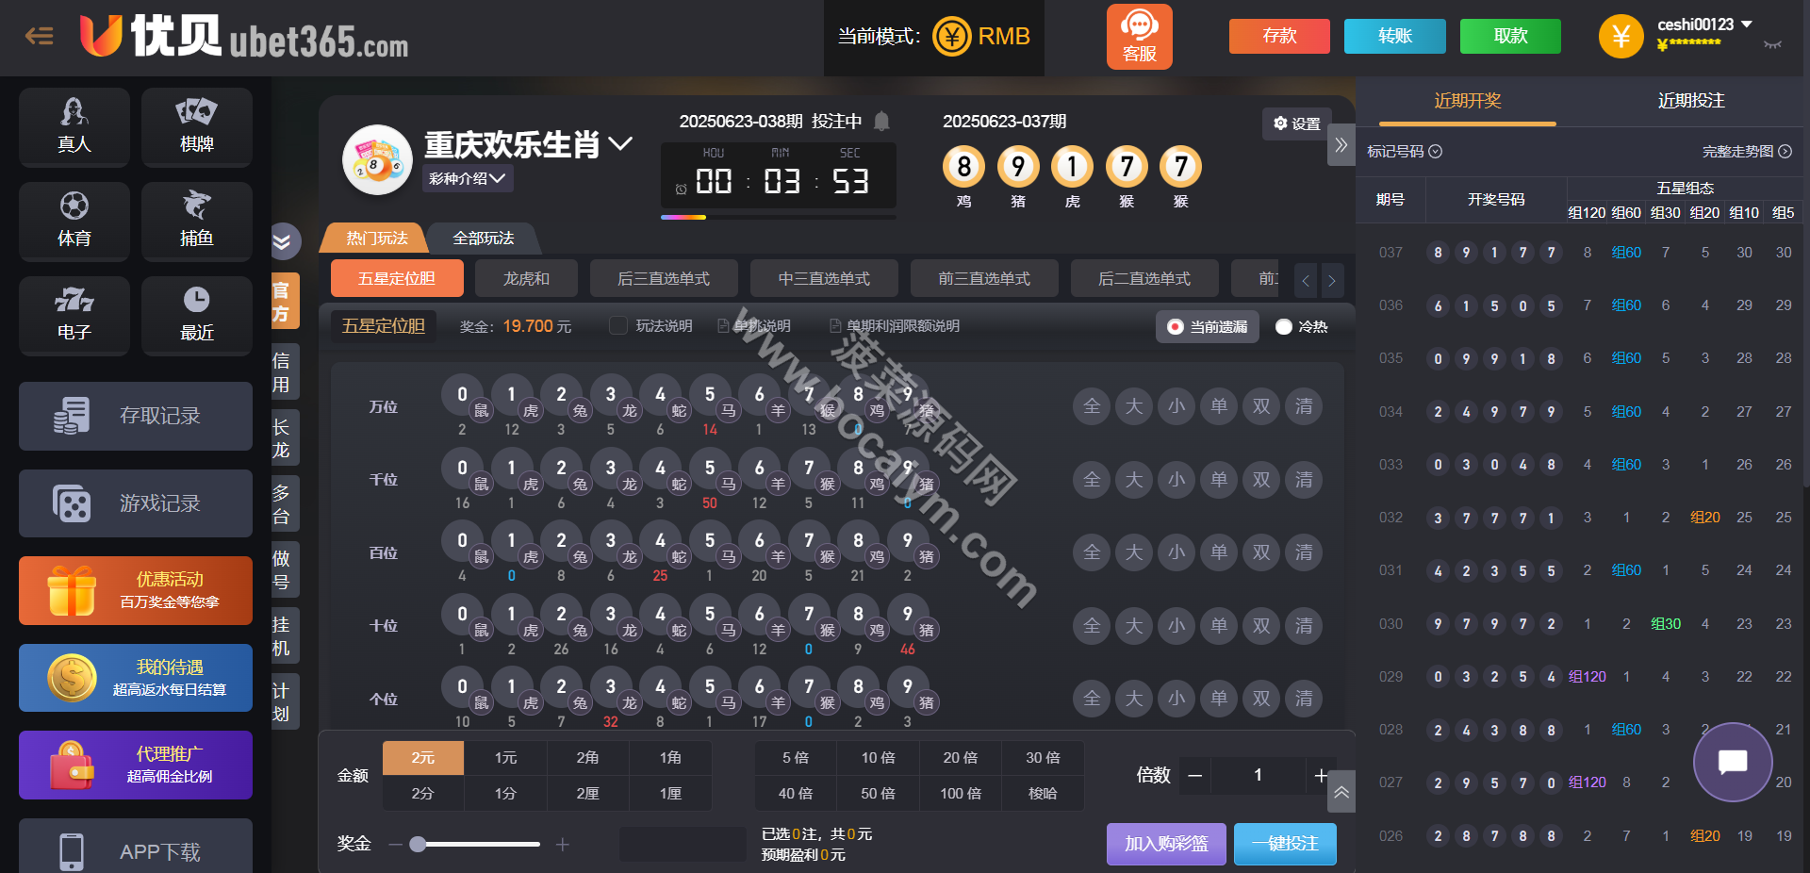Expand 彩种介绍 lottery introduction
Screen dimensions: 1810x873
click(x=468, y=178)
